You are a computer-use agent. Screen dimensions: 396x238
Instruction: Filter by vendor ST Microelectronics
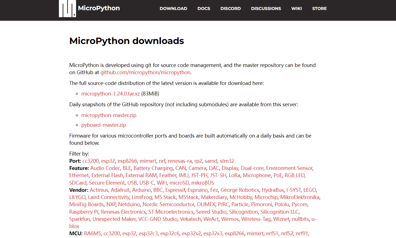pyautogui.click(x=171, y=212)
